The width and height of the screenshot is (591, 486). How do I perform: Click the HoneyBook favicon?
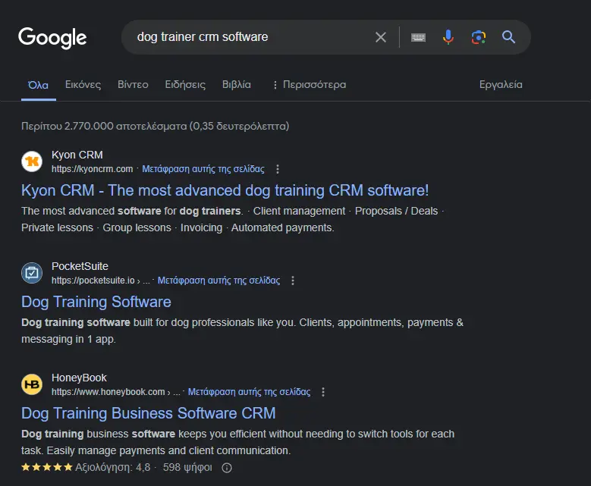(32, 384)
